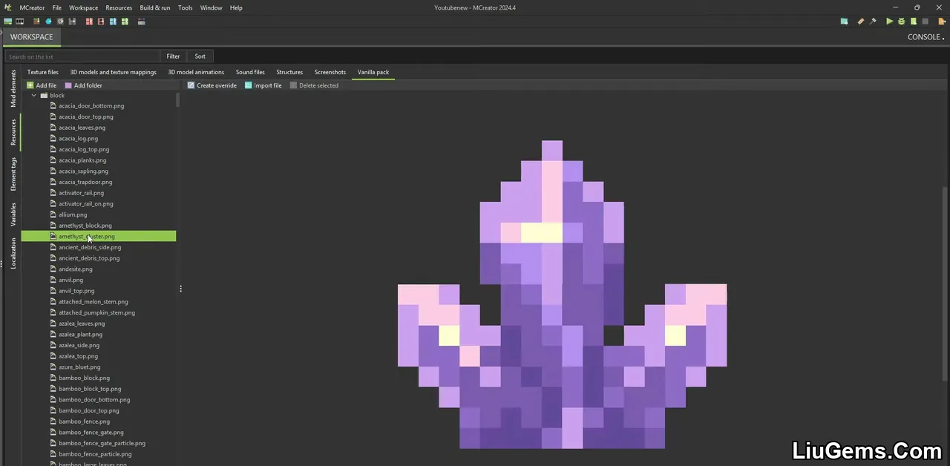Click the import block texture toolbar icon

(x=36, y=22)
